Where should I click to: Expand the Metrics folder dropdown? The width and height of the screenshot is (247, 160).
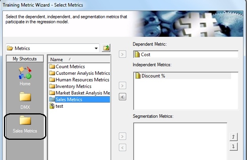click(x=96, y=48)
